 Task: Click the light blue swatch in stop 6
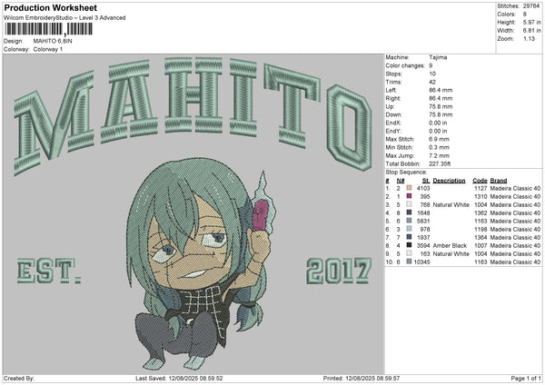point(411,229)
